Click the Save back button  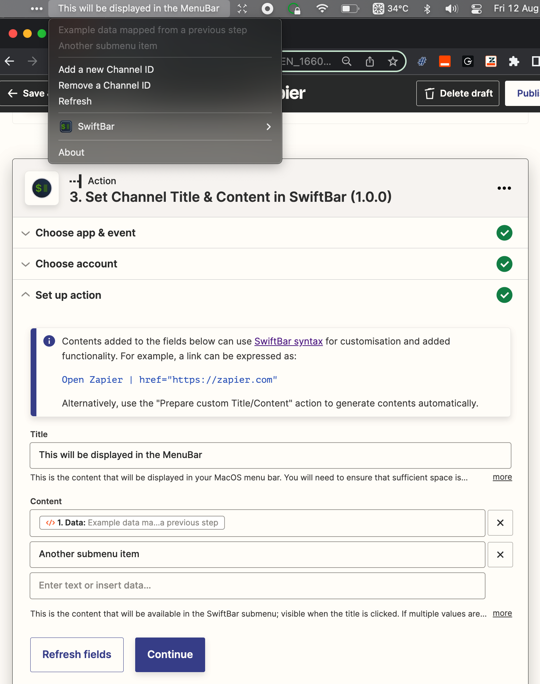pos(25,93)
